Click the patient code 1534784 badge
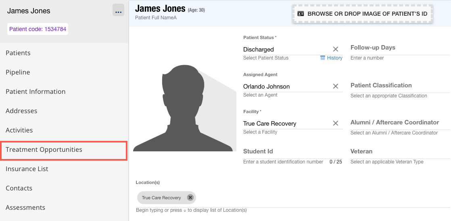 tap(38, 29)
